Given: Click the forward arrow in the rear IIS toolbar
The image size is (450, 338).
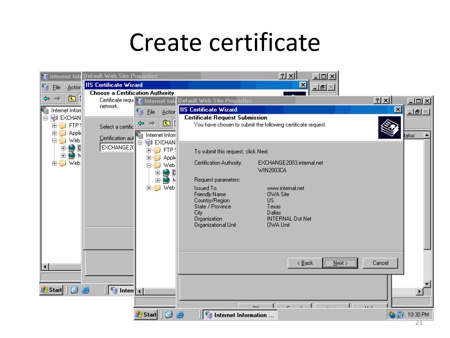Looking at the screenshot, I should [58, 99].
